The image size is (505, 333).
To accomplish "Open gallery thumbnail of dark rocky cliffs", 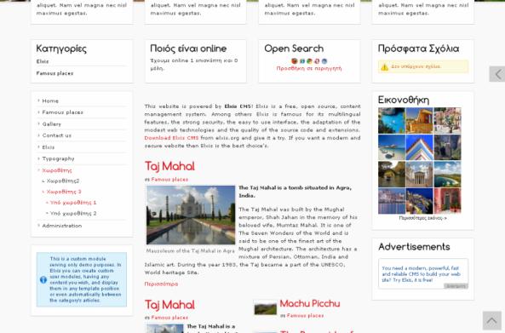I will (x=447, y=147).
